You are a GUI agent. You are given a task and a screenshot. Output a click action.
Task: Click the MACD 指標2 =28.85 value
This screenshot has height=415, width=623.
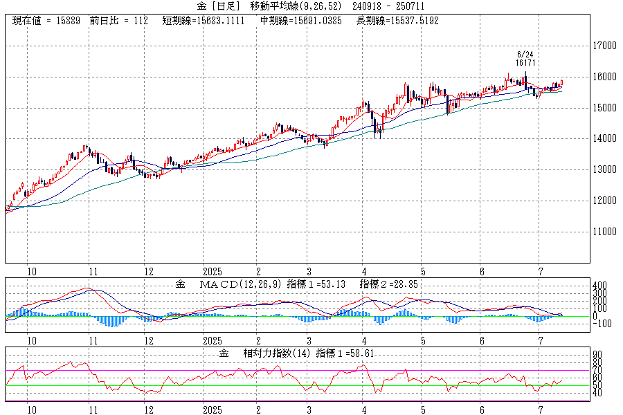(388, 284)
